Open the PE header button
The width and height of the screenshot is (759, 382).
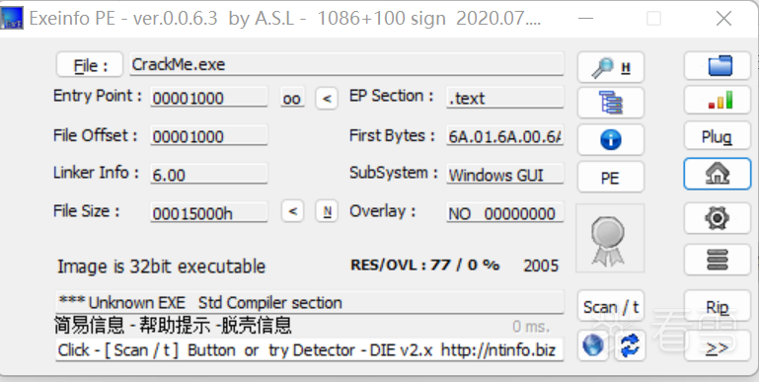pos(610,178)
